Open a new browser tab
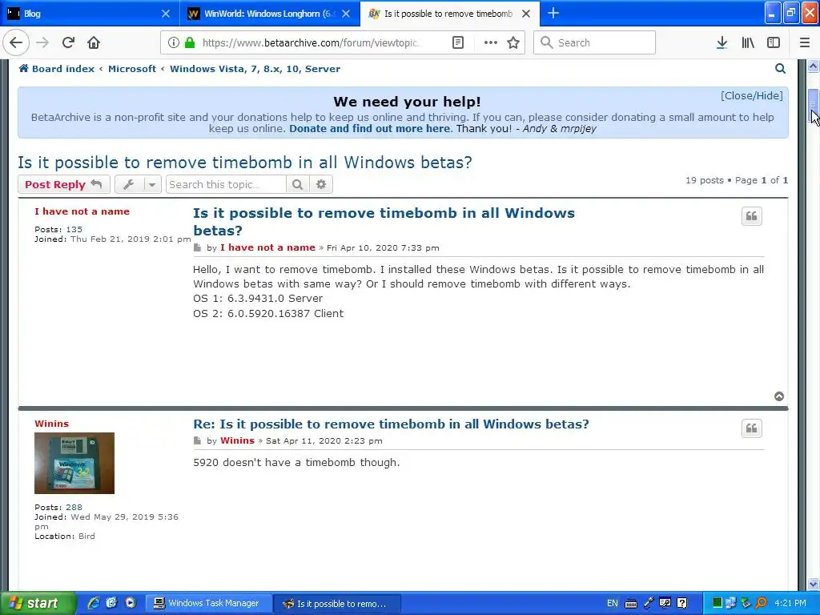Image resolution: width=820 pixels, height=615 pixels. coord(553,13)
